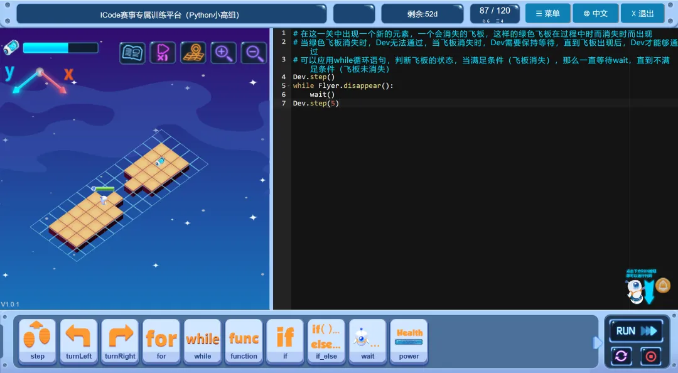The width and height of the screenshot is (678, 373).
Task: Click the empty header box beside title
Action: point(354,14)
